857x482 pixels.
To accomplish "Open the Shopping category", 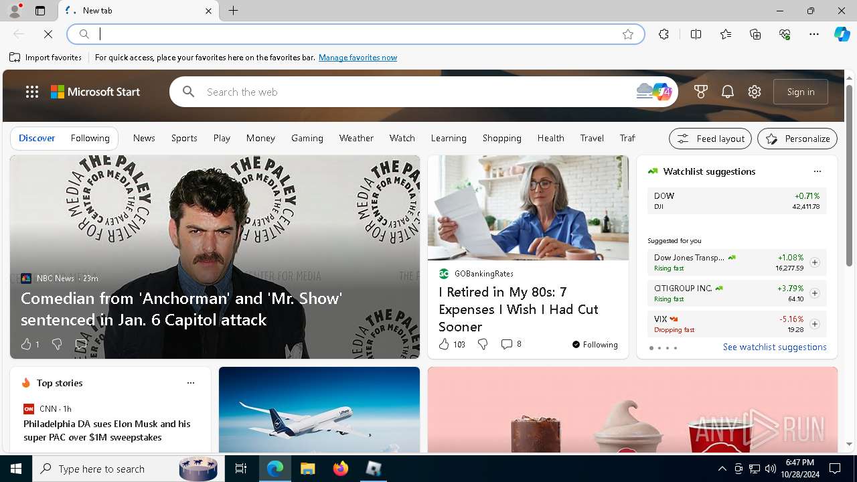I will 501,138.
